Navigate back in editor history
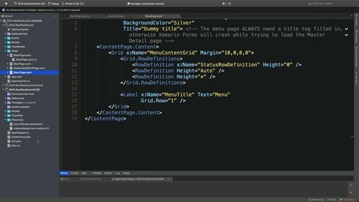The image size is (359, 202). (x=61, y=16)
